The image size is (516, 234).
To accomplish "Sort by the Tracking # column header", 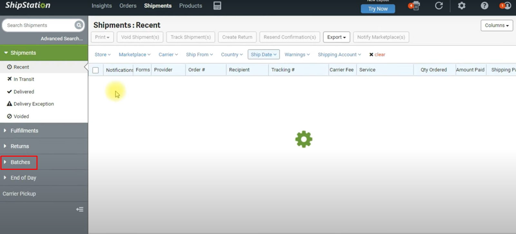I will (298, 70).
